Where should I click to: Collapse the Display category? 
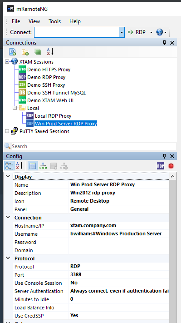pyautogui.click(x=8, y=176)
